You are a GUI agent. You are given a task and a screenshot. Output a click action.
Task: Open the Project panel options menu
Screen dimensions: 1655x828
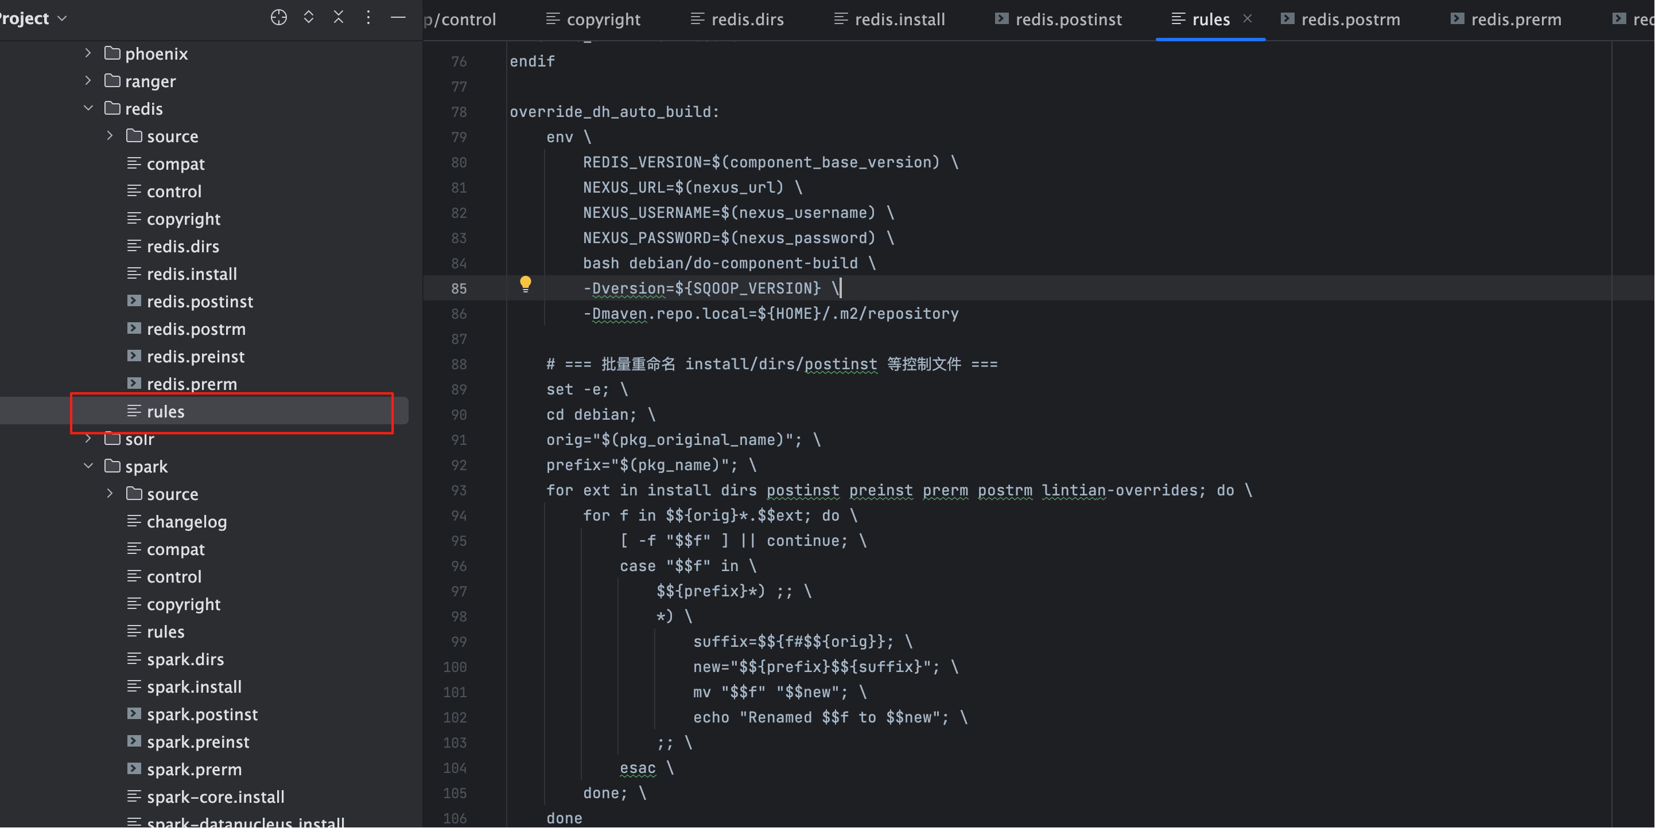click(368, 17)
